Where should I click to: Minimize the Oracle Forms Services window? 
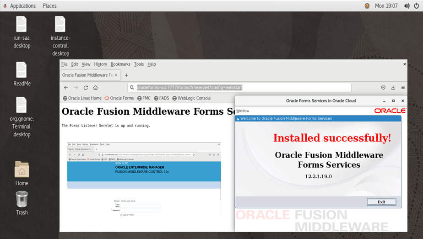click(384, 101)
